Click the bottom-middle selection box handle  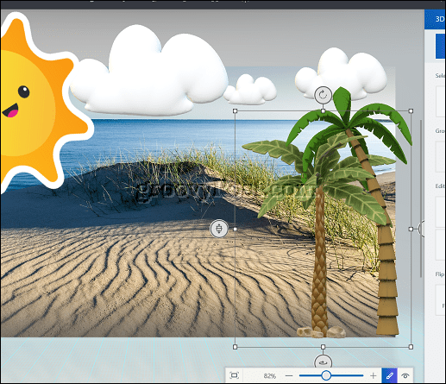pyautogui.click(x=323, y=347)
